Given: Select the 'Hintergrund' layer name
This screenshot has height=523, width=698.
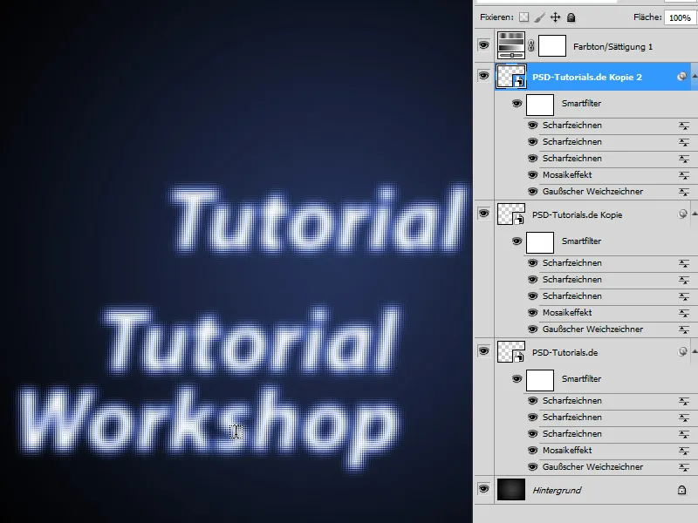Looking at the screenshot, I should coord(557,490).
